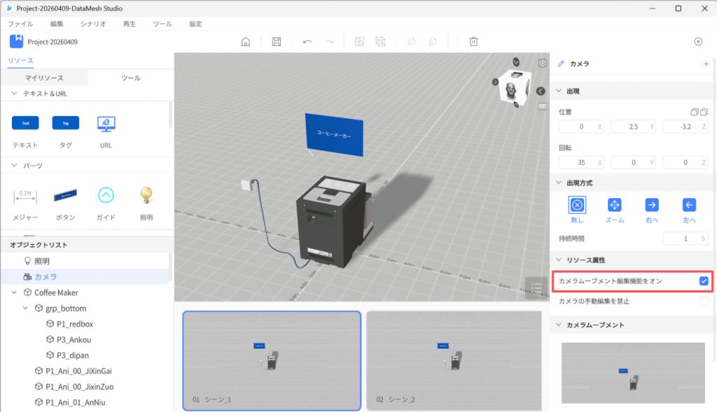Click the undo arrow icon
Image resolution: width=717 pixels, height=412 pixels.
tap(307, 42)
